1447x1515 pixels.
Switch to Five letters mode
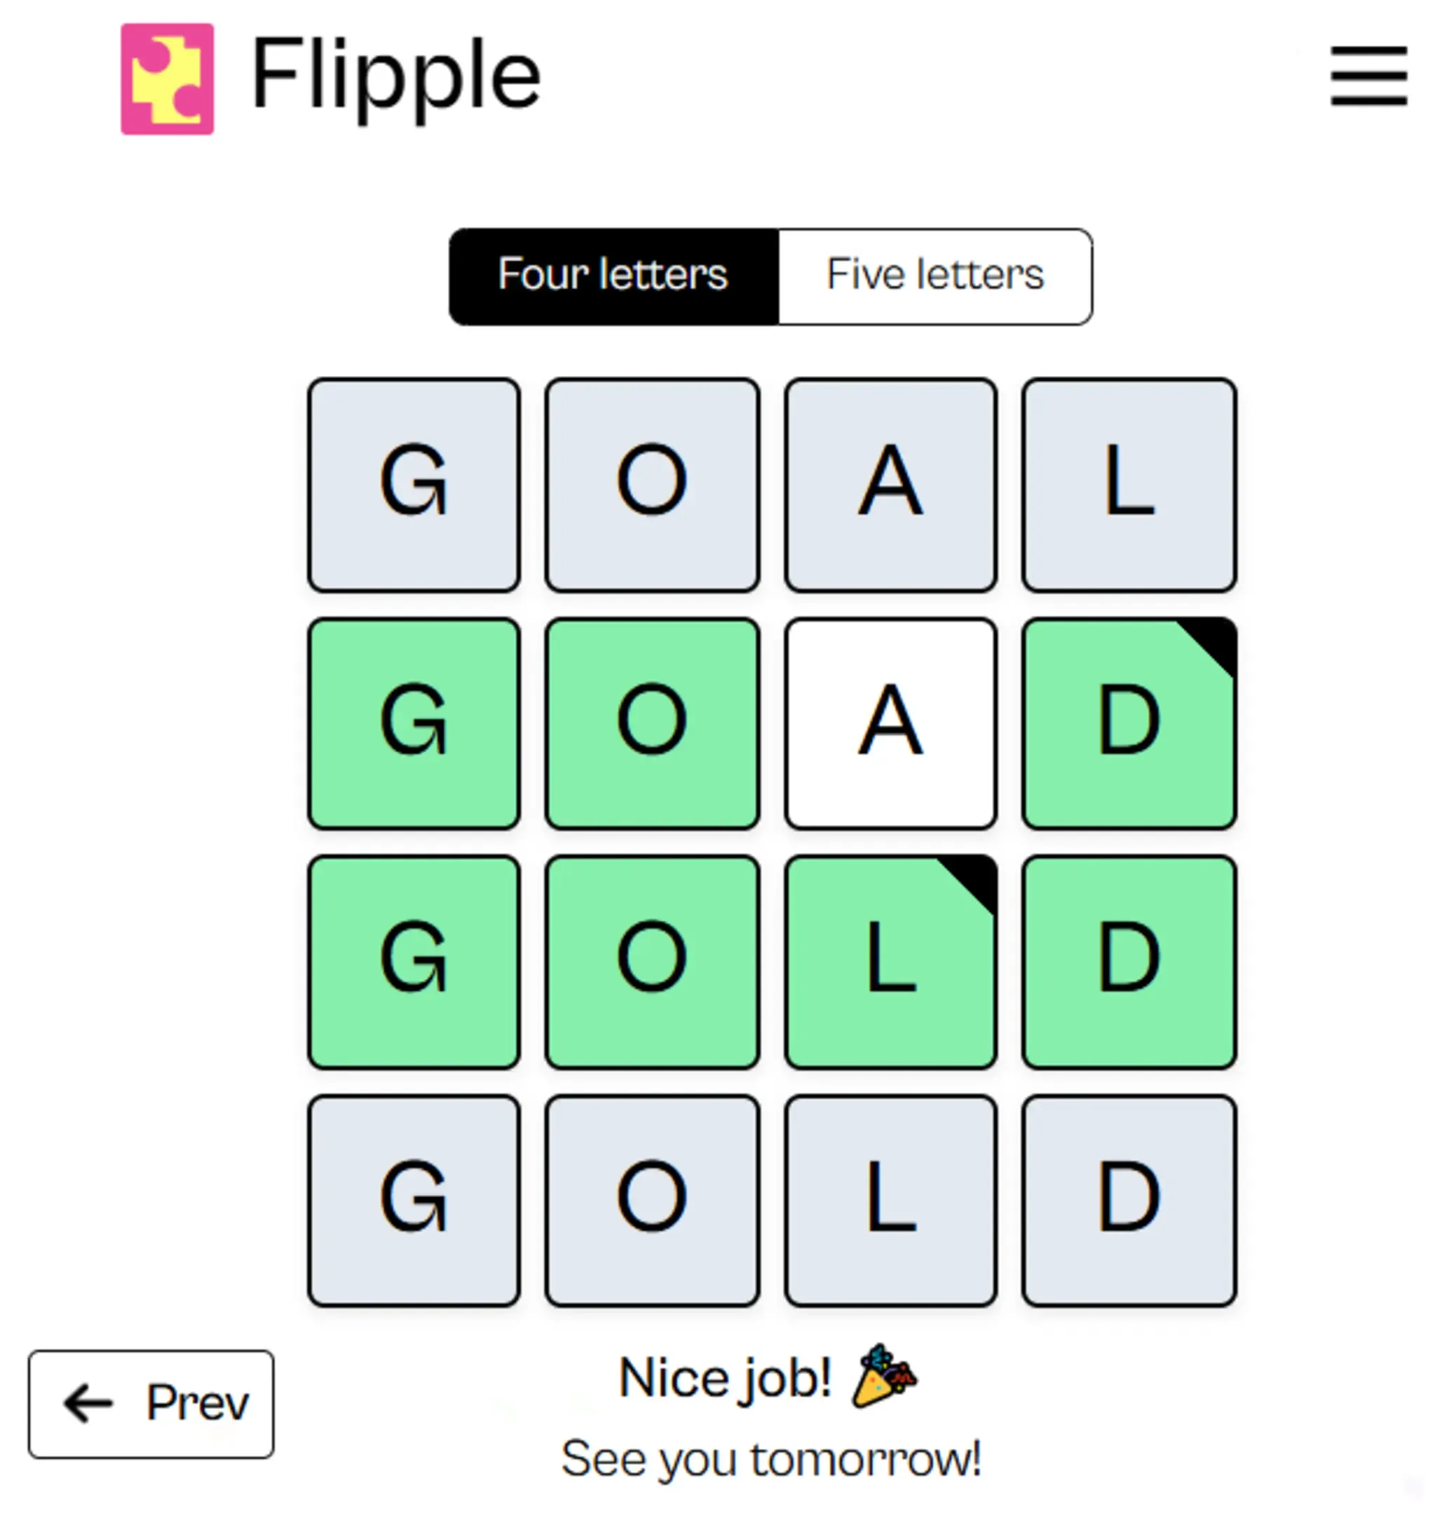(x=935, y=276)
